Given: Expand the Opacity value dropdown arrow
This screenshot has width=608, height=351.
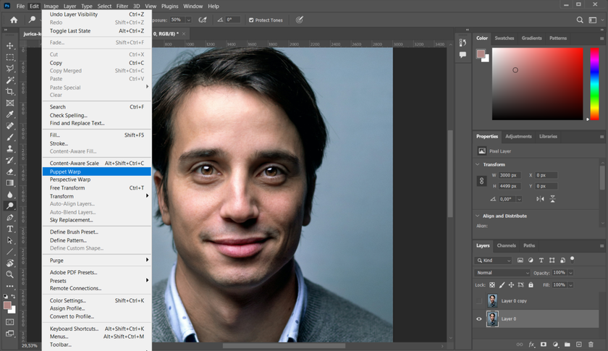Looking at the screenshot, I should (569, 273).
